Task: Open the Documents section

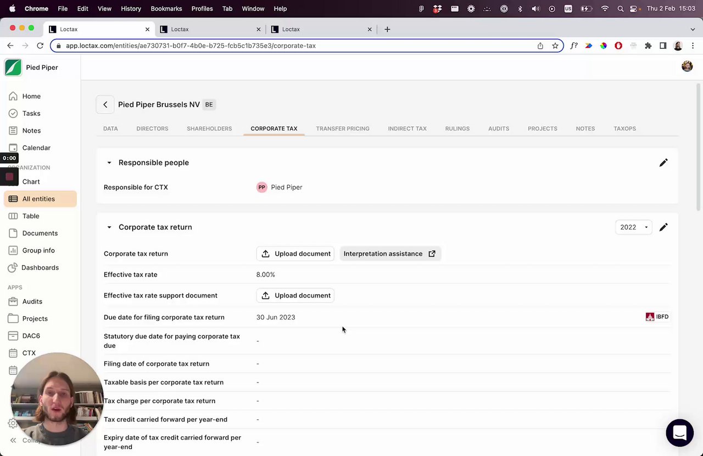Action: point(40,233)
